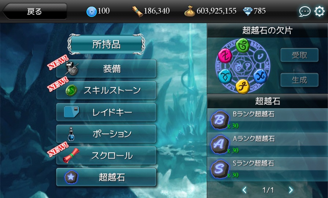Tap the scroll currency icon in top bar

click(x=137, y=11)
